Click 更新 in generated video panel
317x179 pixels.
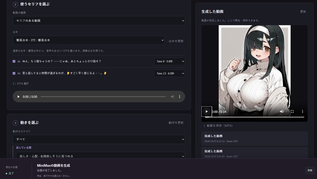click(x=303, y=12)
